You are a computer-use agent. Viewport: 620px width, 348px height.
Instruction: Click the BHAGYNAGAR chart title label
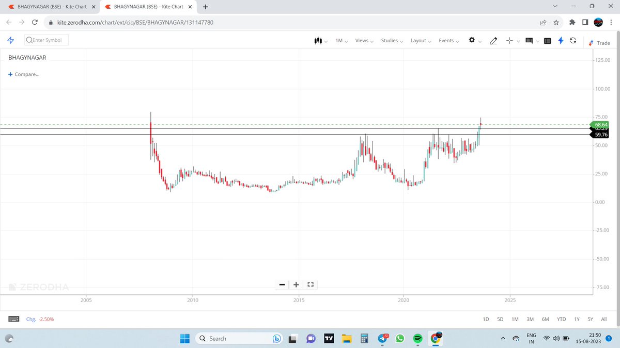pyautogui.click(x=27, y=58)
